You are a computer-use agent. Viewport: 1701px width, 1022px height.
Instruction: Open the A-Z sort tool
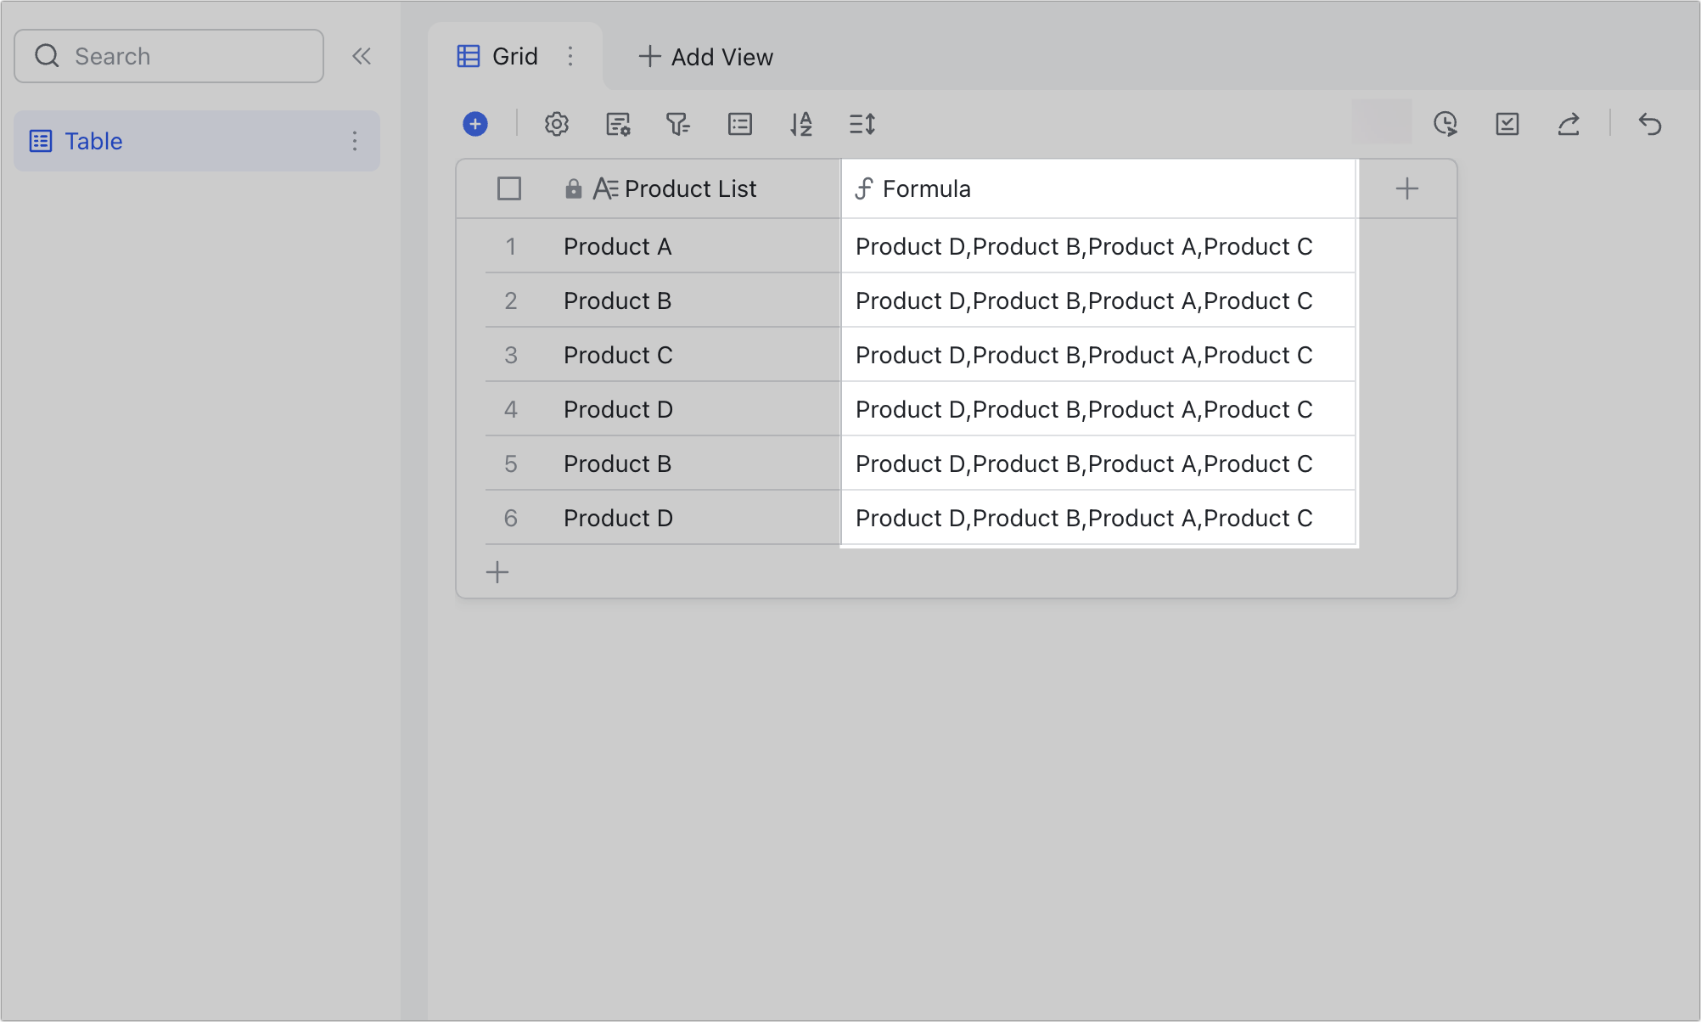tap(801, 124)
